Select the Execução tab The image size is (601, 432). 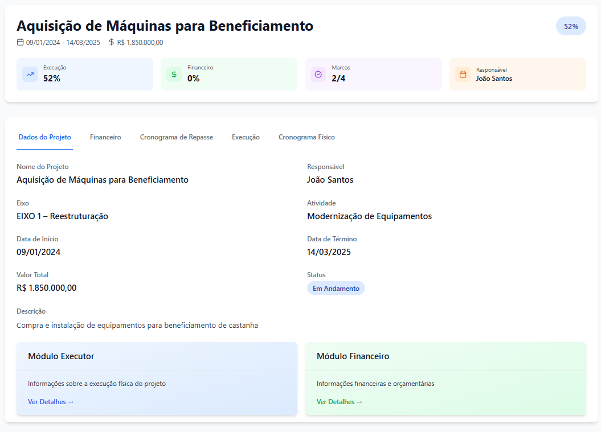point(246,137)
